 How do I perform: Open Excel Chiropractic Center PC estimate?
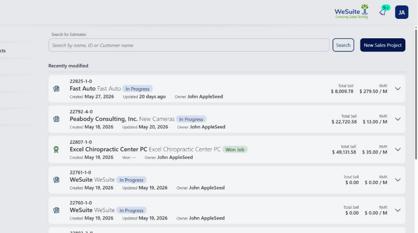(x=108, y=149)
